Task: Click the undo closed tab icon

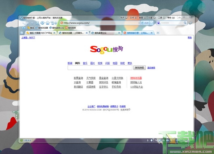Action: (x=52, y=23)
